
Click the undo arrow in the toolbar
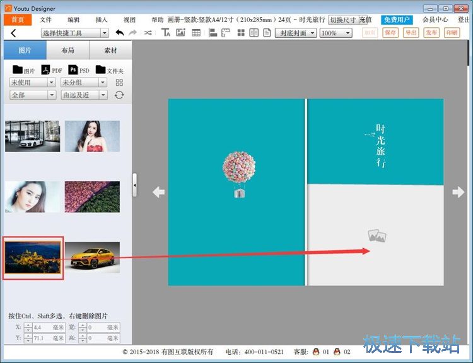[120, 33]
